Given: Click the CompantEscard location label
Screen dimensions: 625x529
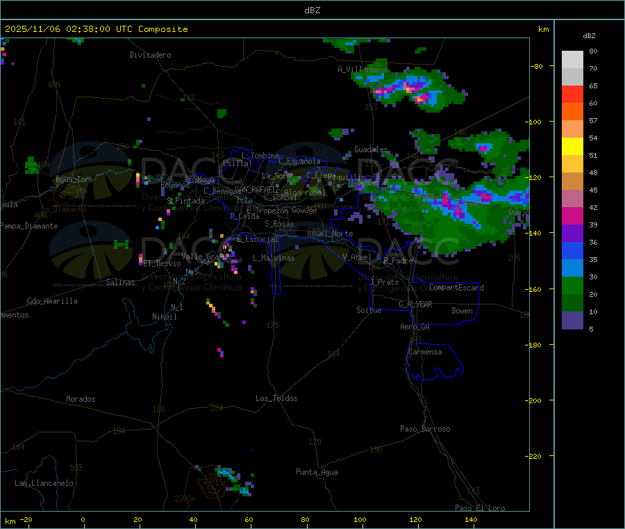Looking at the screenshot, I should click(456, 287).
